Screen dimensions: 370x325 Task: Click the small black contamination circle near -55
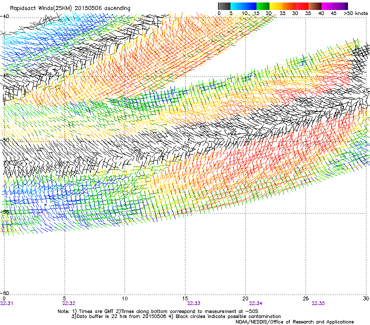(x=45, y=204)
